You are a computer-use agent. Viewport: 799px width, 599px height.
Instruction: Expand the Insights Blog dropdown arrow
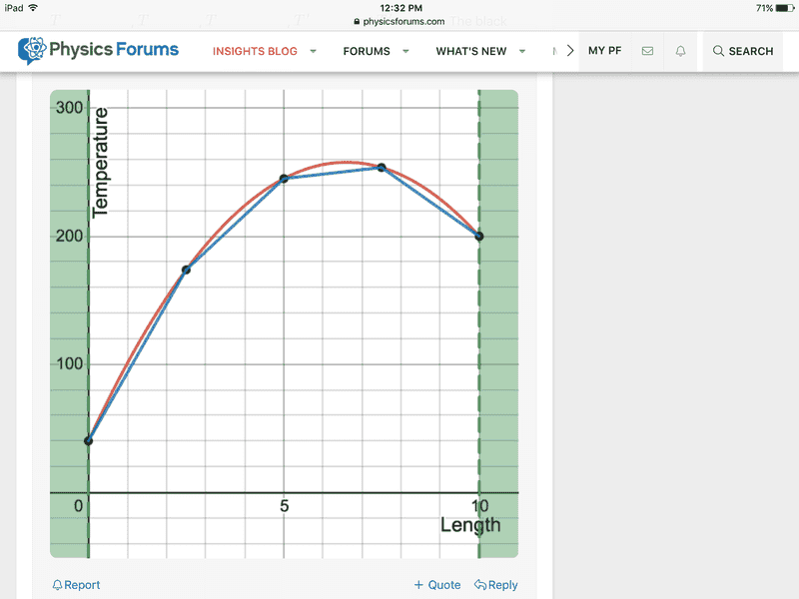(x=313, y=52)
